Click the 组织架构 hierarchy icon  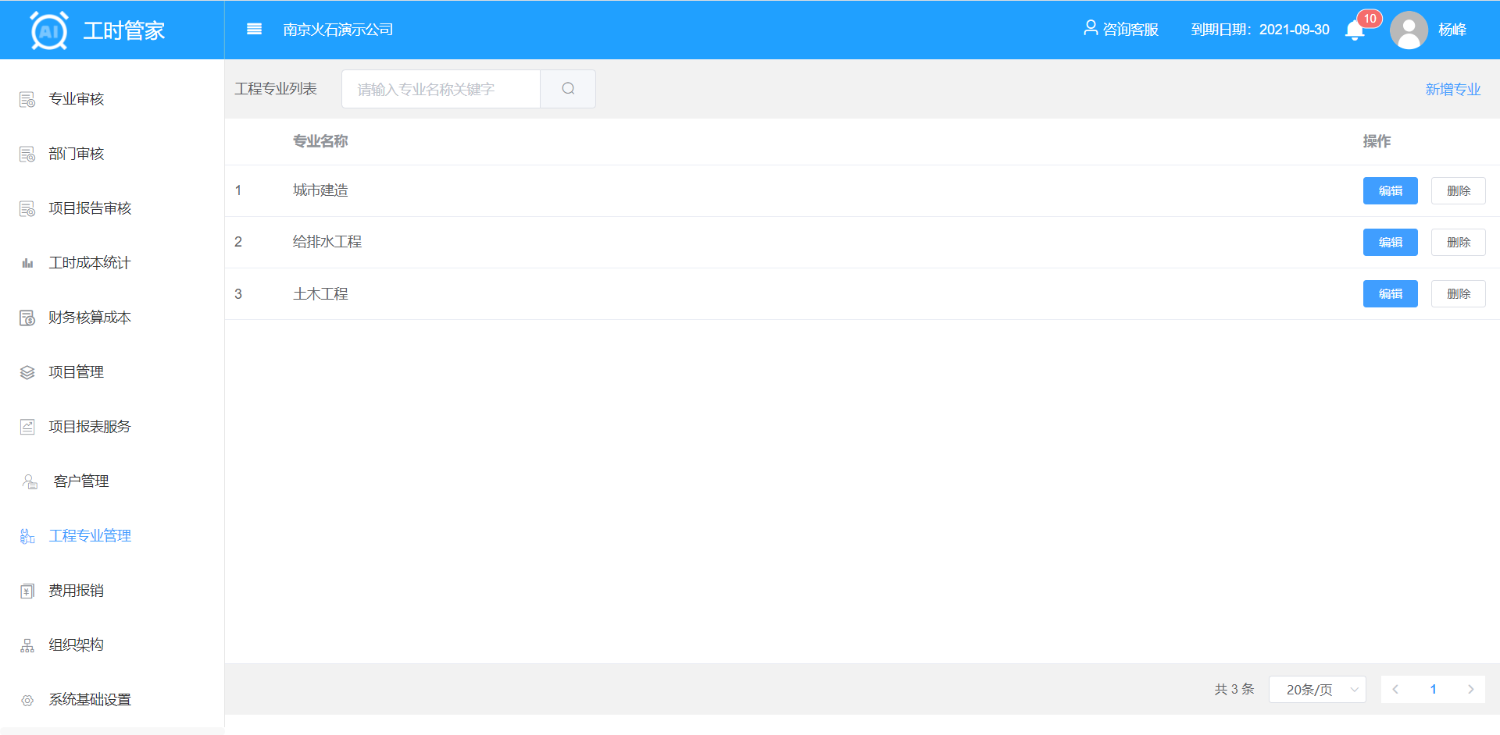tap(27, 645)
